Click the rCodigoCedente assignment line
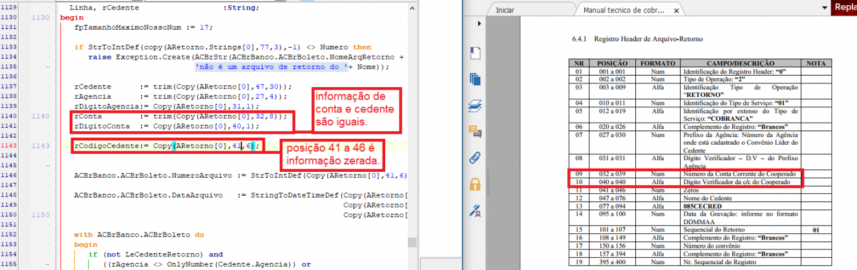 [167, 146]
